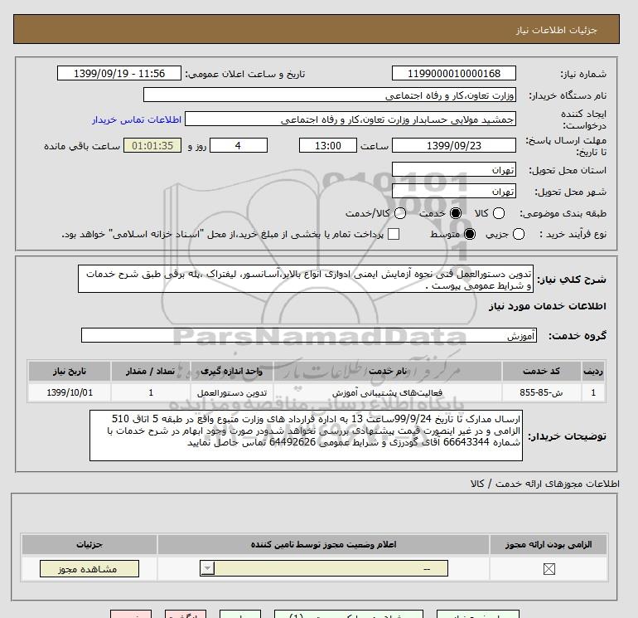The width and height of the screenshot is (638, 618).
Task: Click the اطلاعات مجوزهای ارائه خدمت / کالا heading
Action: 545,484
